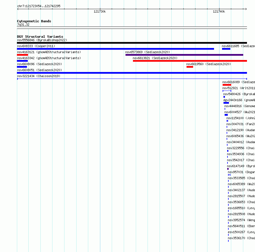The width and height of the screenshot is (255, 252).
Task: Click the nsv512921 thin interval line
Action: (227, 91)
